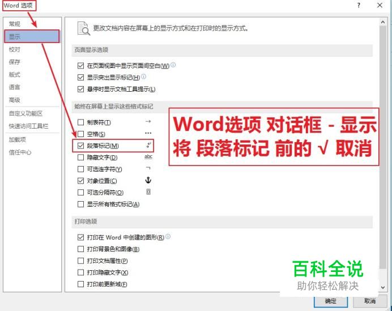The image size is (392, 311).
Task: Click the optional break symbol icon
Action: [148, 192]
